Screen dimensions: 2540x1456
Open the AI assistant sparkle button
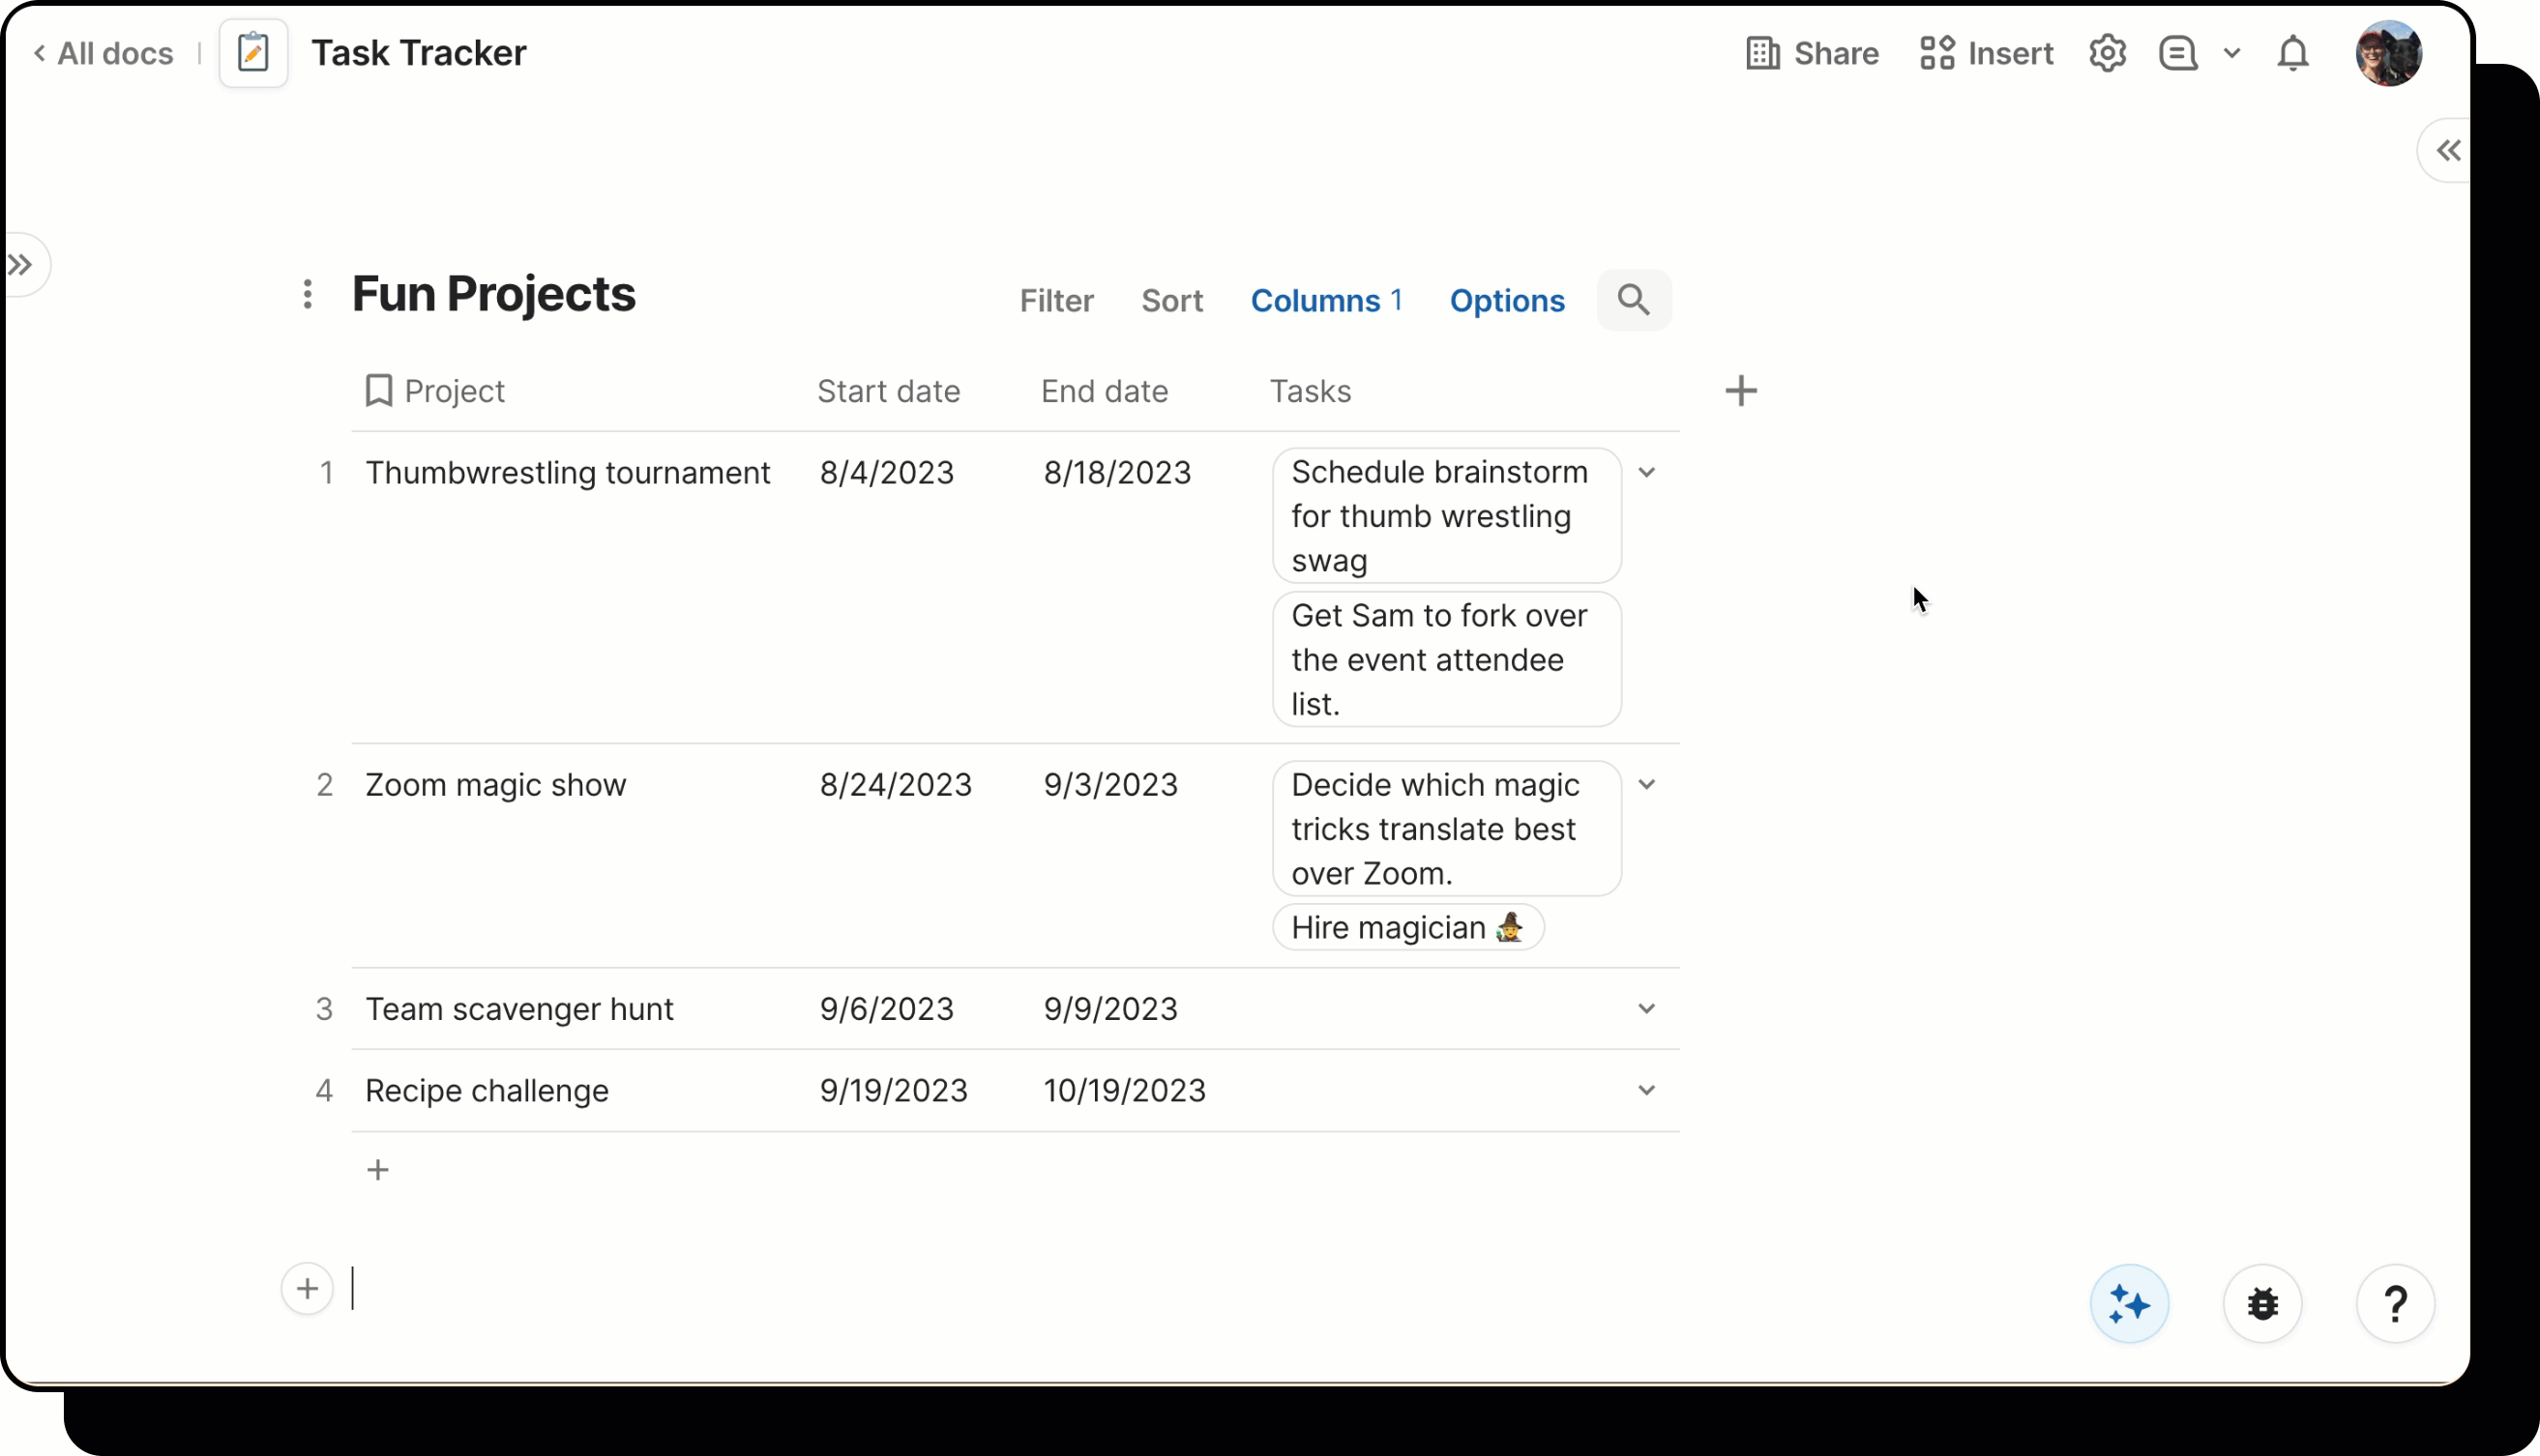[2128, 1304]
